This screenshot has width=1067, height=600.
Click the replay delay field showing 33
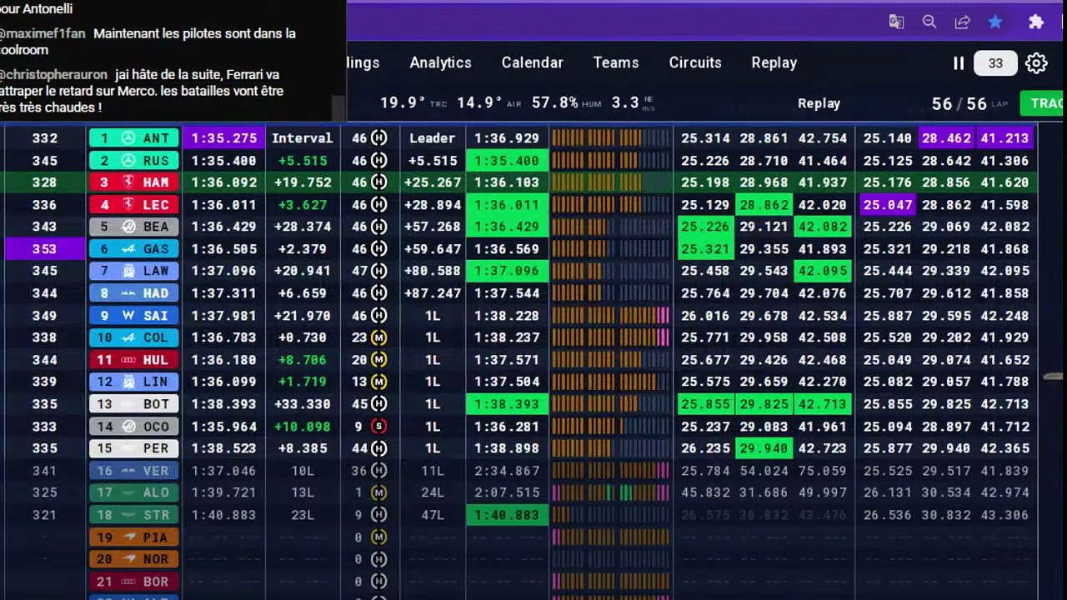pyautogui.click(x=995, y=63)
